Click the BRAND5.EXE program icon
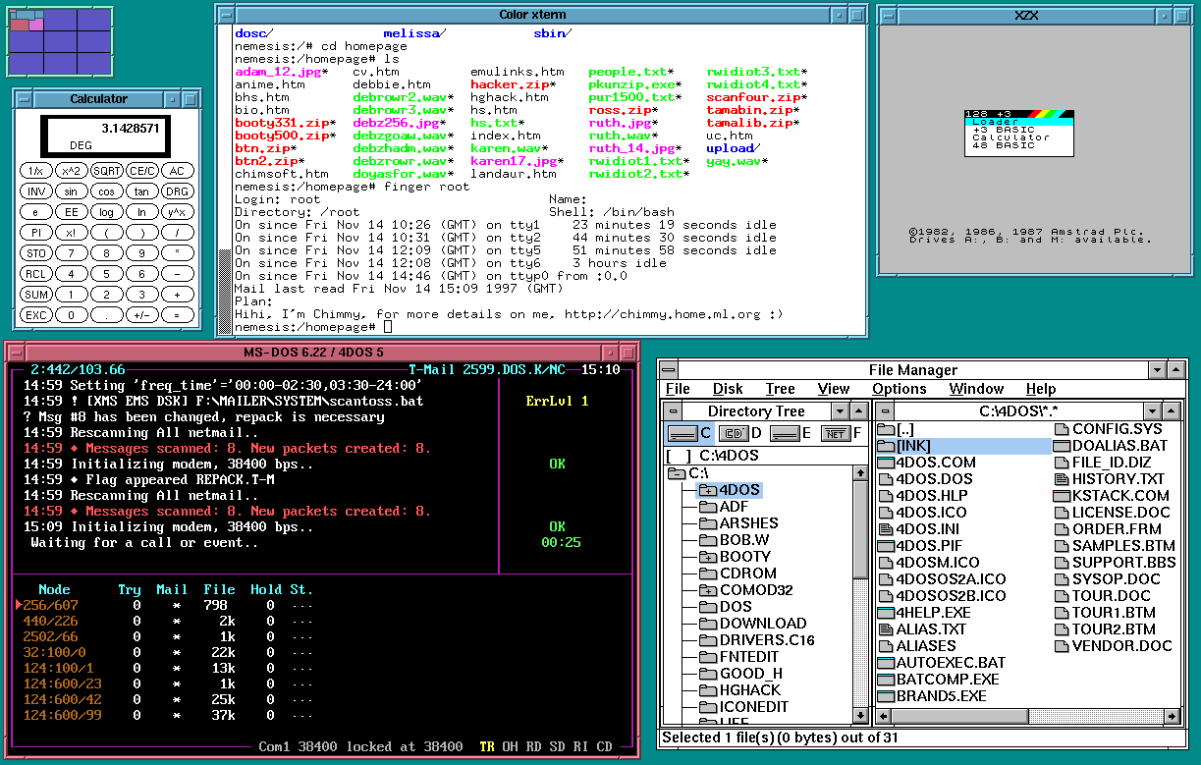This screenshot has height=765, width=1201. (x=885, y=696)
